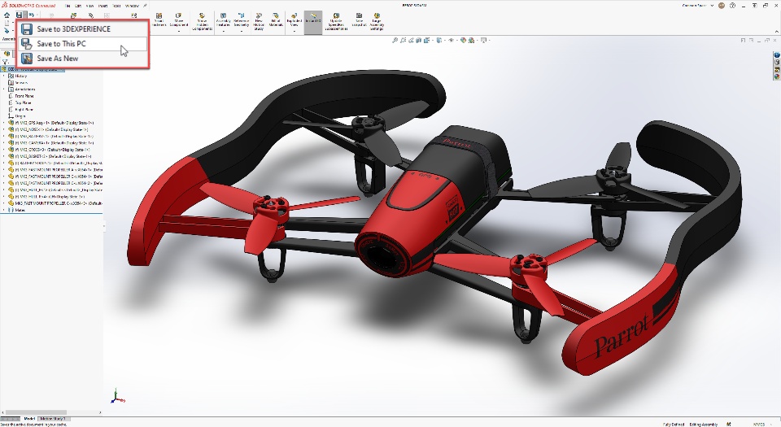Click the Bill of Materials tool
Image resolution: width=781 pixels, height=427 pixels.
point(276,20)
